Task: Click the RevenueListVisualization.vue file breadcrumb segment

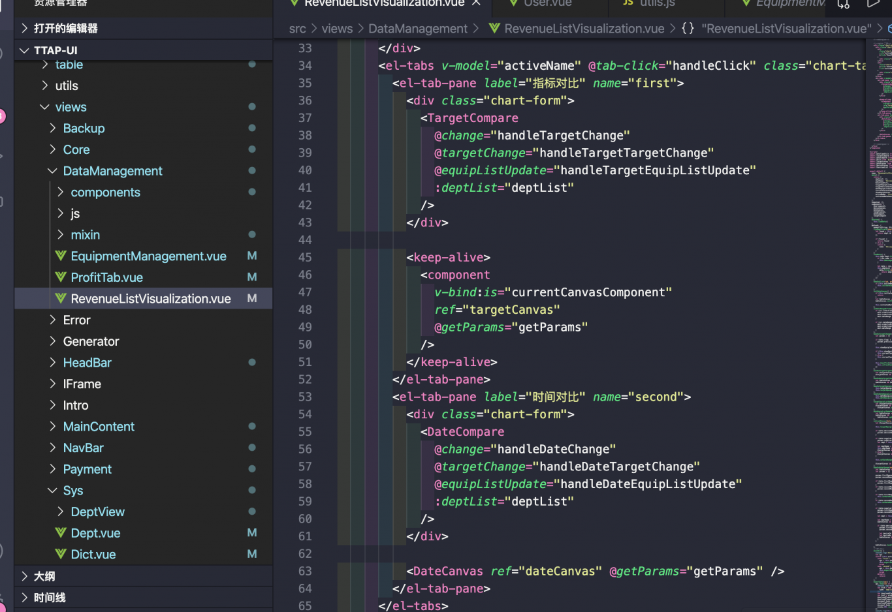Action: coord(584,29)
